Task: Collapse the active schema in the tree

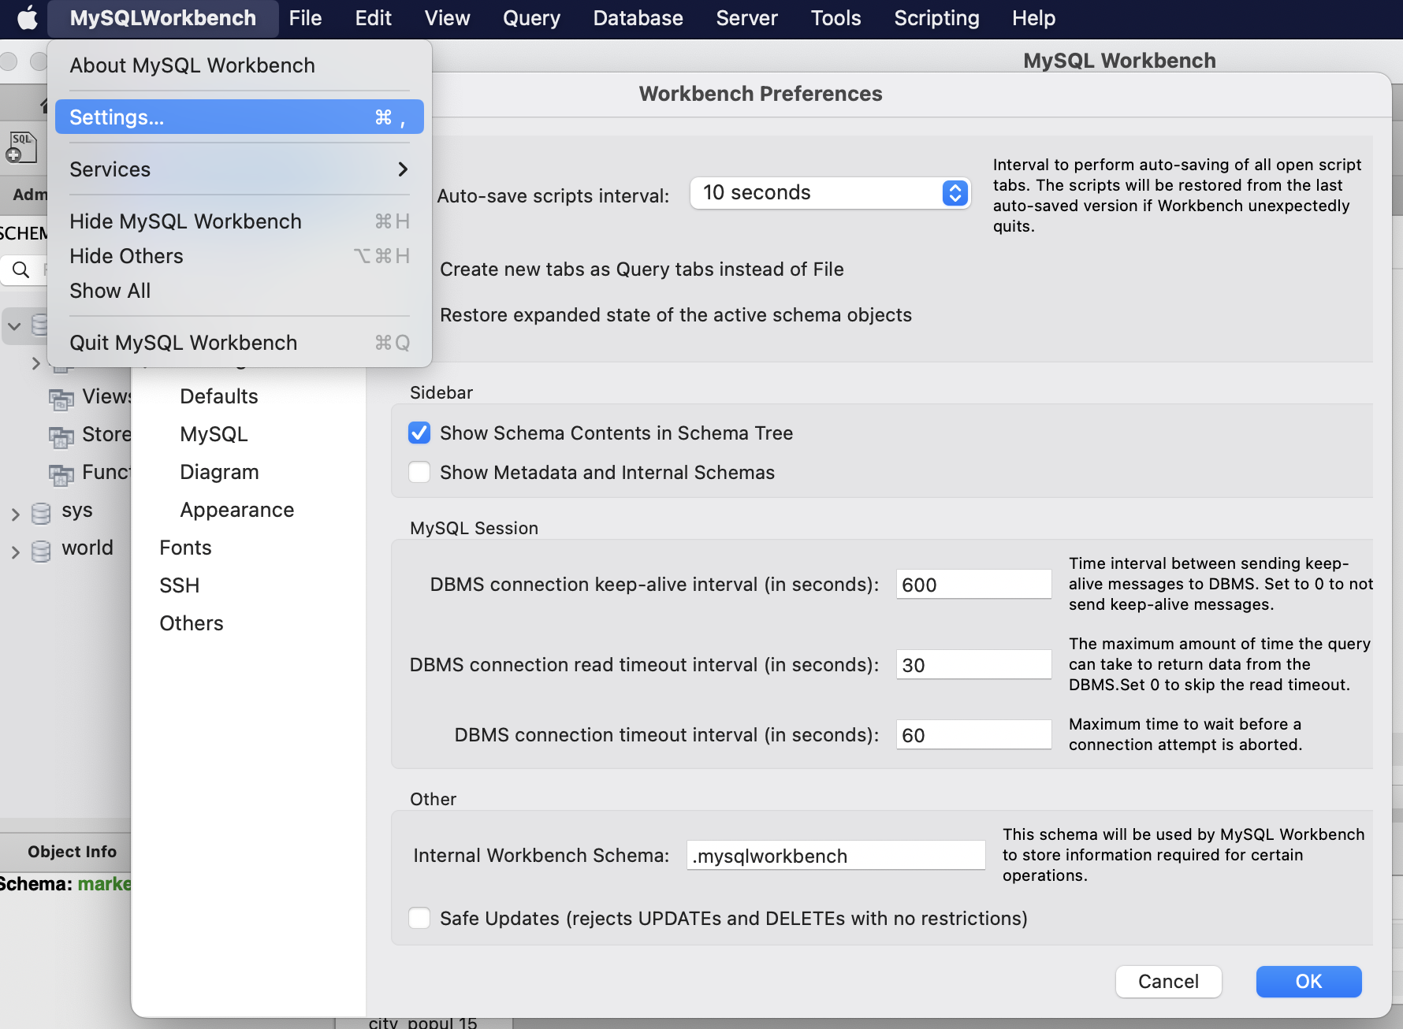Action: 14,325
